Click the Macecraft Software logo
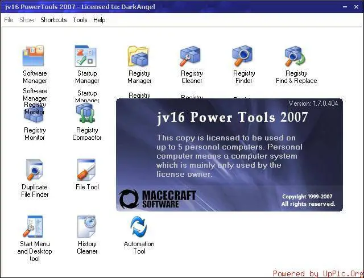Viewport: 364px width, 278px height. (x=158, y=199)
